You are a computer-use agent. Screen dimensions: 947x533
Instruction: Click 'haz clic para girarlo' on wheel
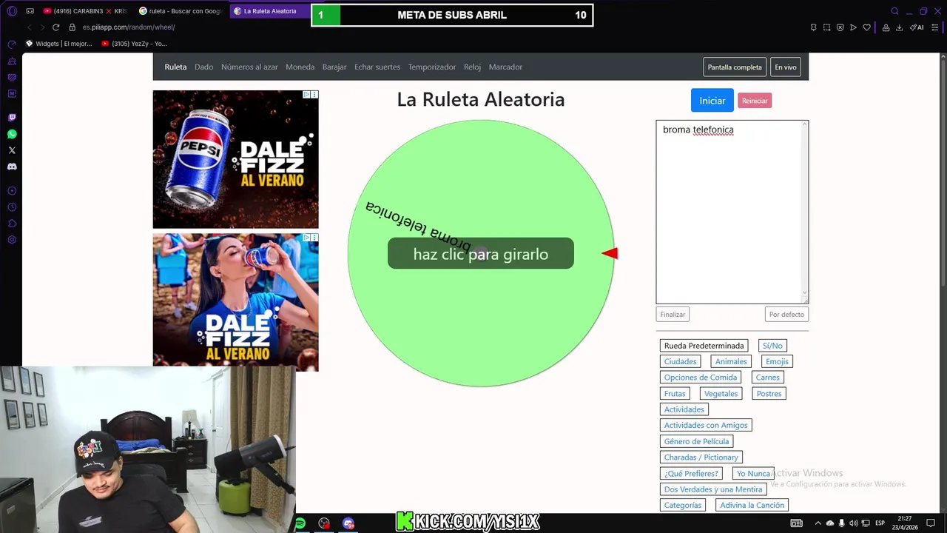coord(481,254)
